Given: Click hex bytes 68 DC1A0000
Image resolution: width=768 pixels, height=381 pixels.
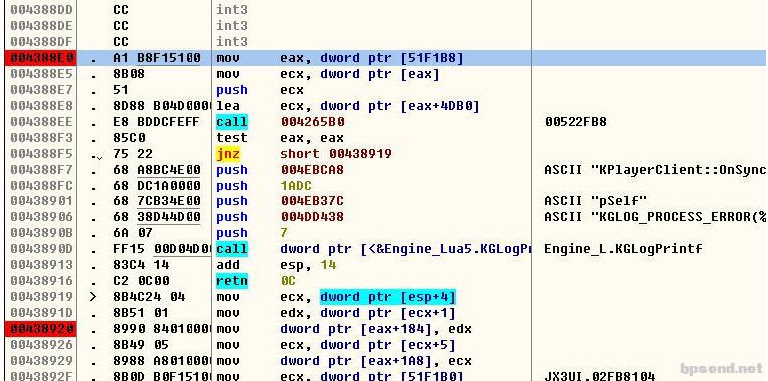Looking at the screenshot, I should pos(157,186).
